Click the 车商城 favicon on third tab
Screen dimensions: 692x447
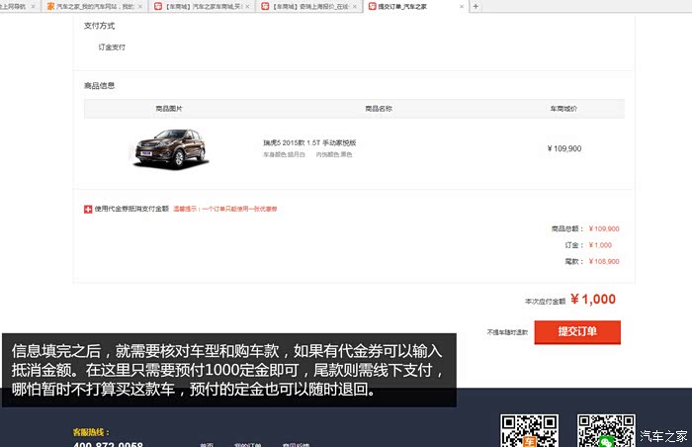pos(158,6)
